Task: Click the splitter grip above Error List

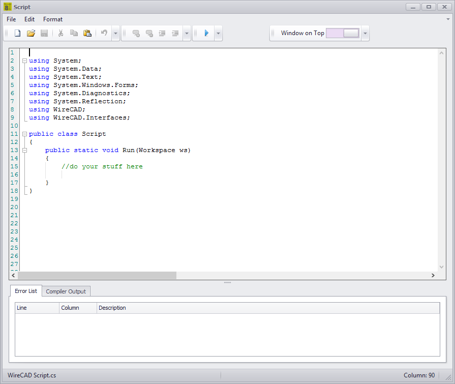Action: (x=228, y=282)
